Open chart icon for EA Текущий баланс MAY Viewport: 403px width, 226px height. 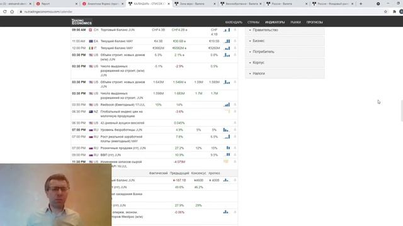point(227,41)
